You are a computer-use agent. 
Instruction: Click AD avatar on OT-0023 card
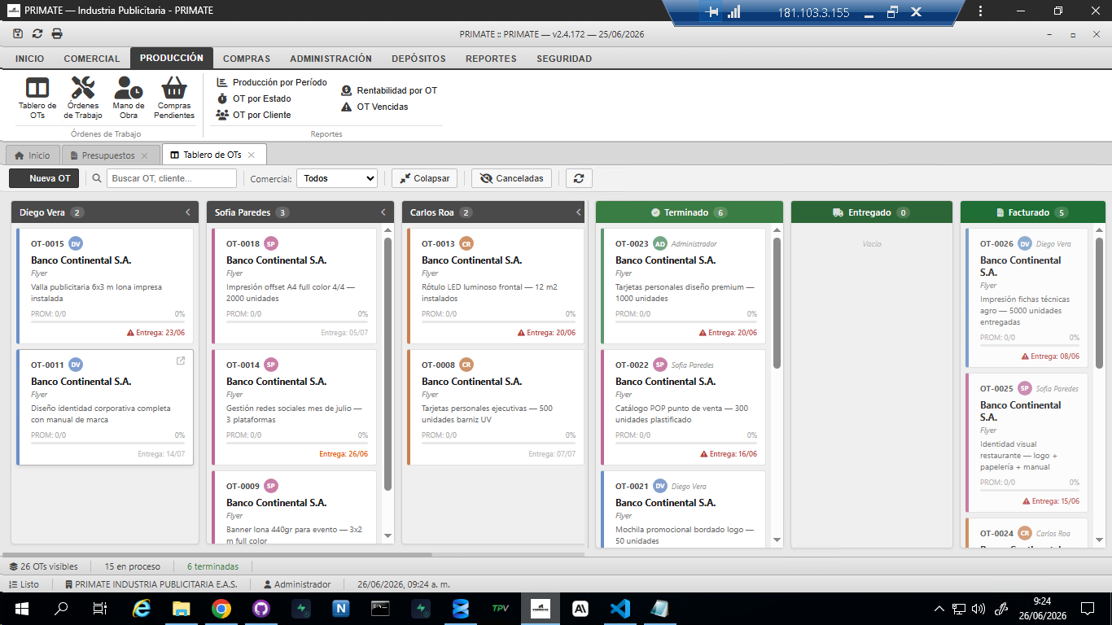click(660, 243)
